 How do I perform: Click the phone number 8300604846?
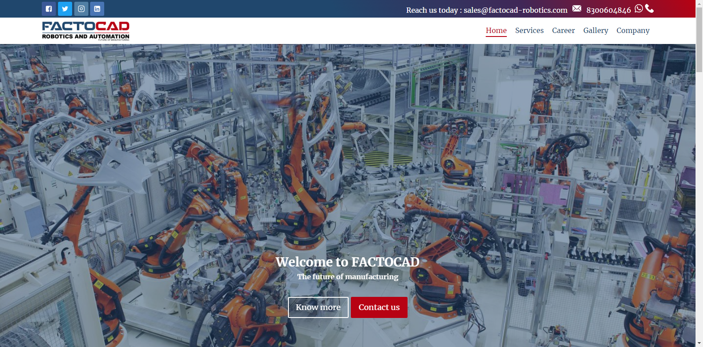coord(608,10)
